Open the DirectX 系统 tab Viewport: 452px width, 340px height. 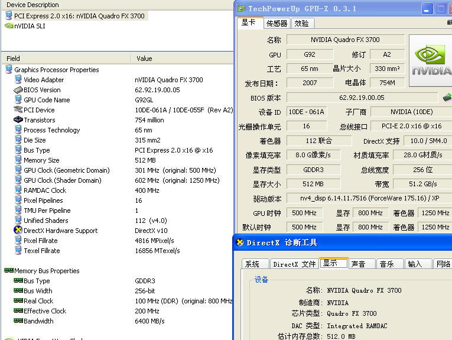(254, 264)
